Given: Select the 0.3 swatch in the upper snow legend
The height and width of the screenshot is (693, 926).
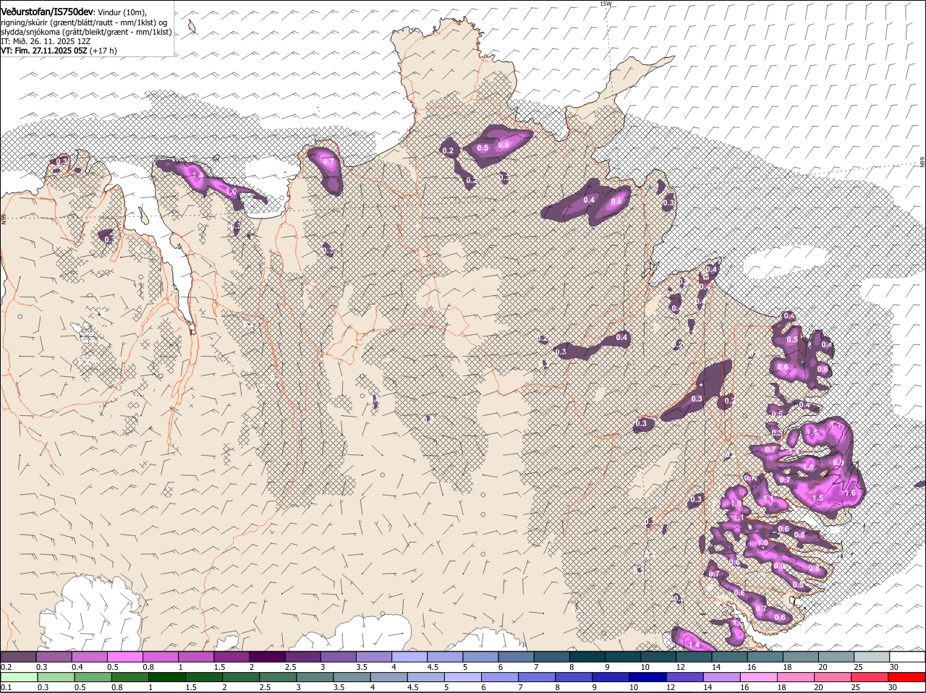Looking at the screenshot, I should point(54,656).
